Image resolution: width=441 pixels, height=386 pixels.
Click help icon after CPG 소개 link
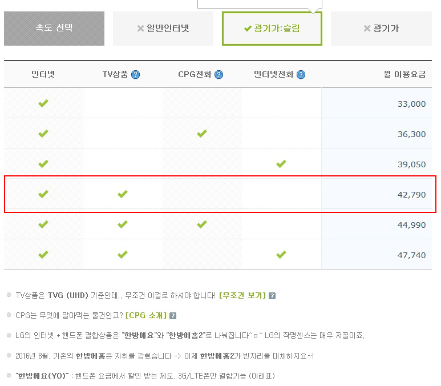click(173, 316)
